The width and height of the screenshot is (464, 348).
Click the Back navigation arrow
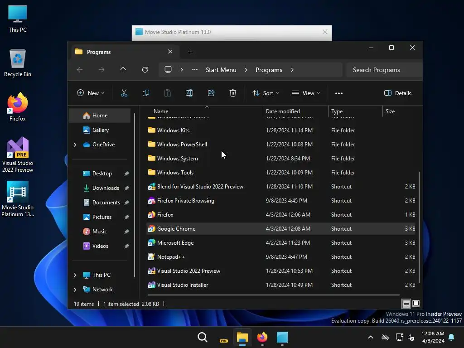click(80, 70)
